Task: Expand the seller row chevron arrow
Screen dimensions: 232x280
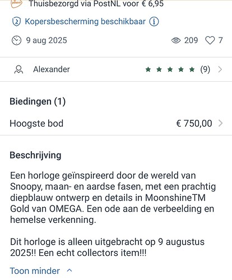Action: point(220,69)
